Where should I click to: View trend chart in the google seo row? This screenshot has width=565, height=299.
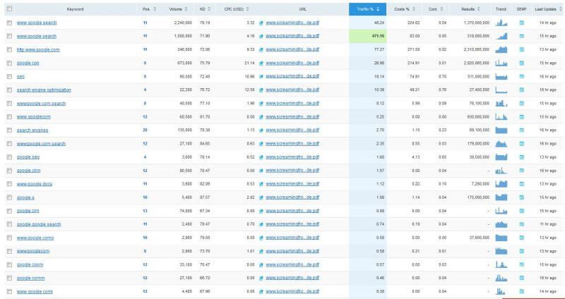pos(501,157)
